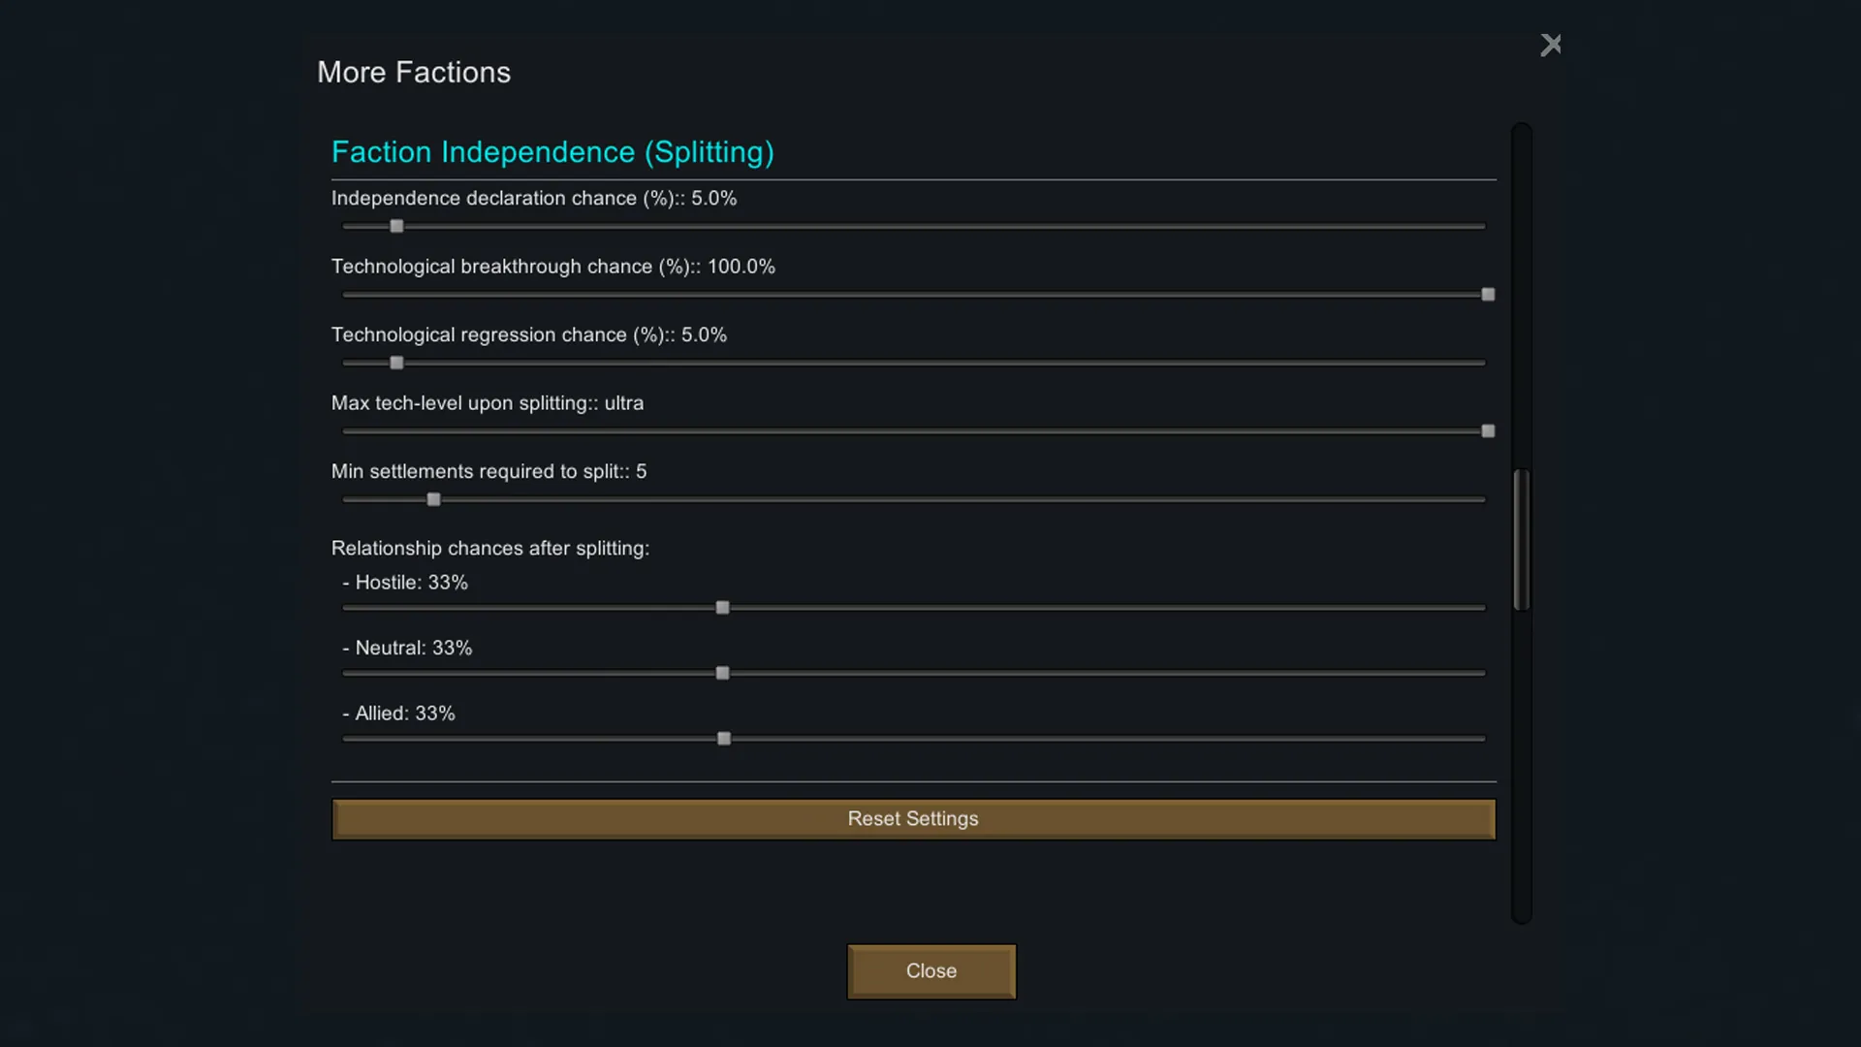Click the right end of Allied slider track
This screenshot has width=1861, height=1047.
[x=1480, y=739]
